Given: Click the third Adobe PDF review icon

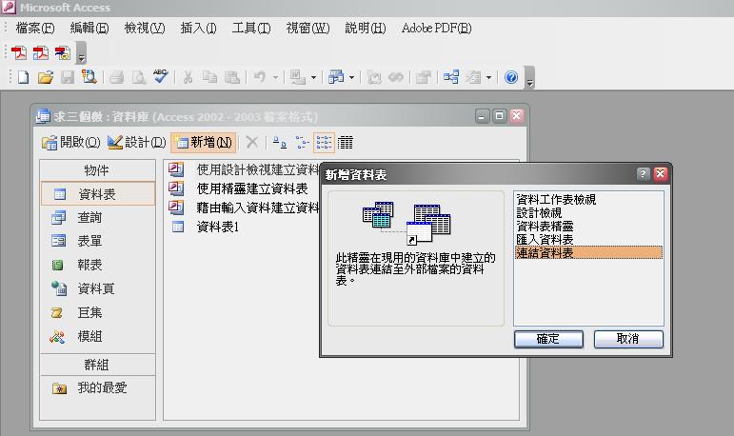Looking at the screenshot, I should [63, 52].
